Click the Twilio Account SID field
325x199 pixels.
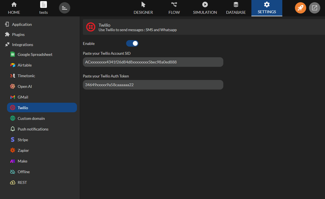point(153,62)
